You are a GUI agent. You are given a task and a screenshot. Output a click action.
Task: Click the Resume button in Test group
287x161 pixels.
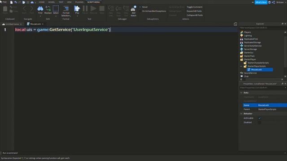(93, 8)
